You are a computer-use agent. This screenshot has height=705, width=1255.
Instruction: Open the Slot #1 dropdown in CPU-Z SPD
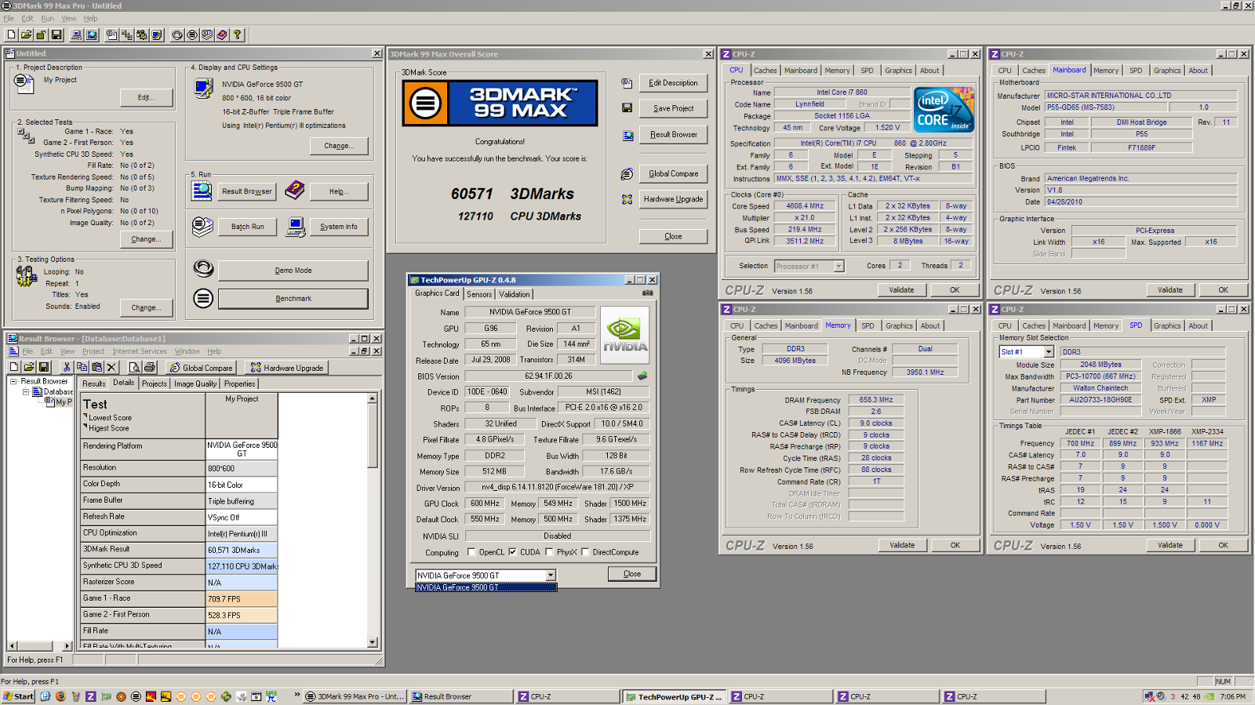(1049, 352)
